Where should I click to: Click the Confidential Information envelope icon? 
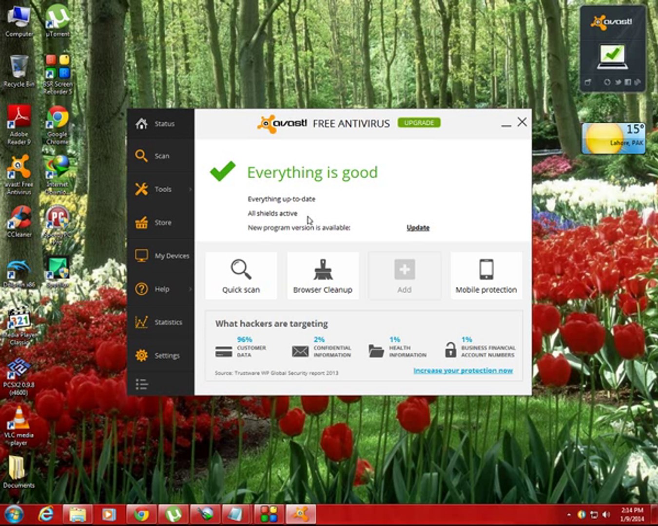point(300,351)
